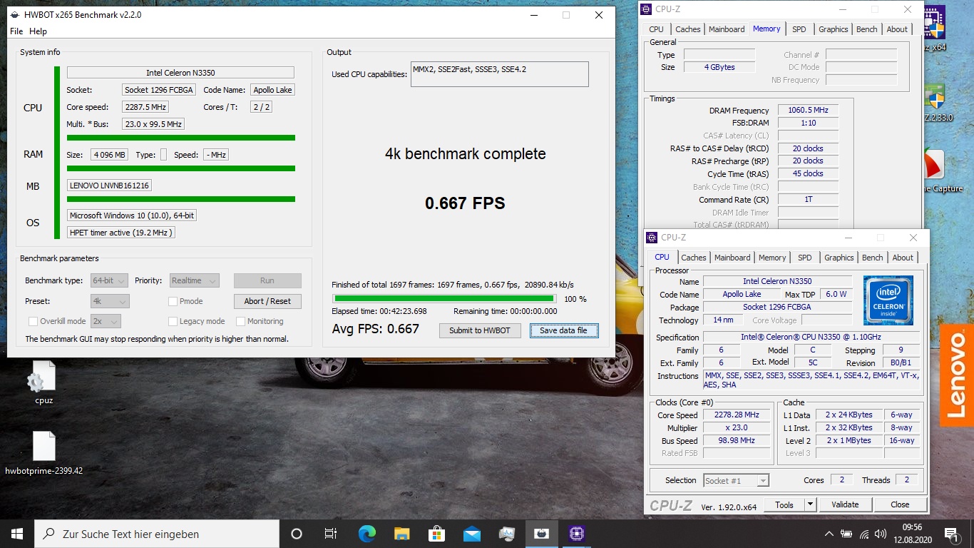Screen dimensions: 974x548
Task: Click the benchmark progress bar at 100 %
Action: pos(444,298)
